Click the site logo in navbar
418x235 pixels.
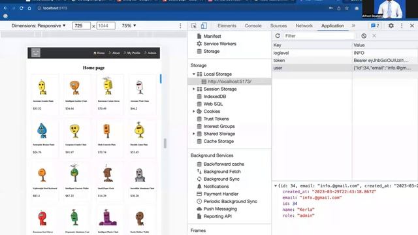pyautogui.click(x=36, y=53)
